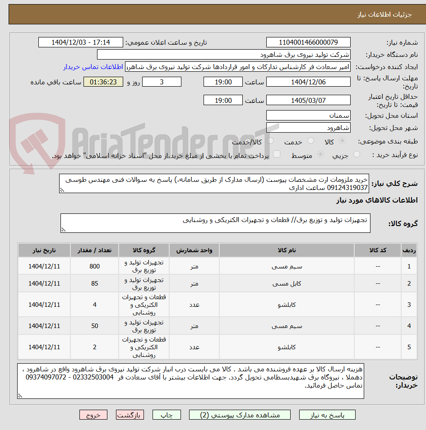Click the remaining days field showing 3
This screenshot has height=430, width=426.
pyautogui.click(x=162, y=82)
